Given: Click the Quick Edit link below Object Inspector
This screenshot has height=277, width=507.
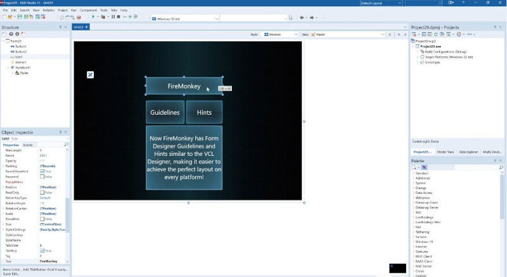Looking at the screenshot, I should [x=11, y=274].
